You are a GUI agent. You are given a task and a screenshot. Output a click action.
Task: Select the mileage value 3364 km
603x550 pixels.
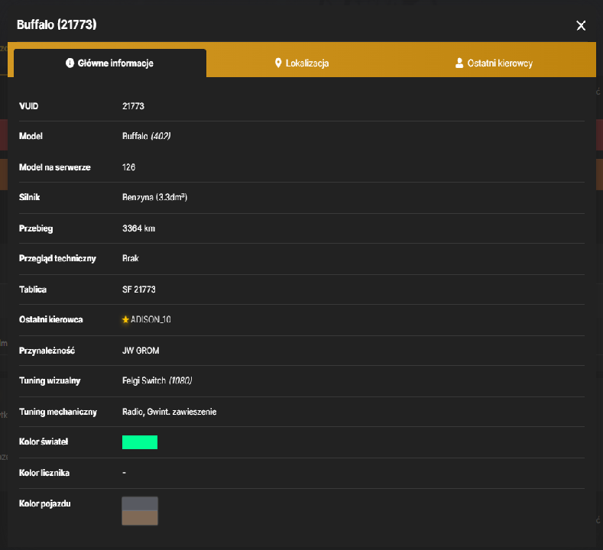(x=139, y=228)
